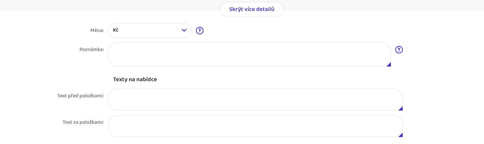
Task: Click the help icon next to Měna
Action: [x=200, y=30]
